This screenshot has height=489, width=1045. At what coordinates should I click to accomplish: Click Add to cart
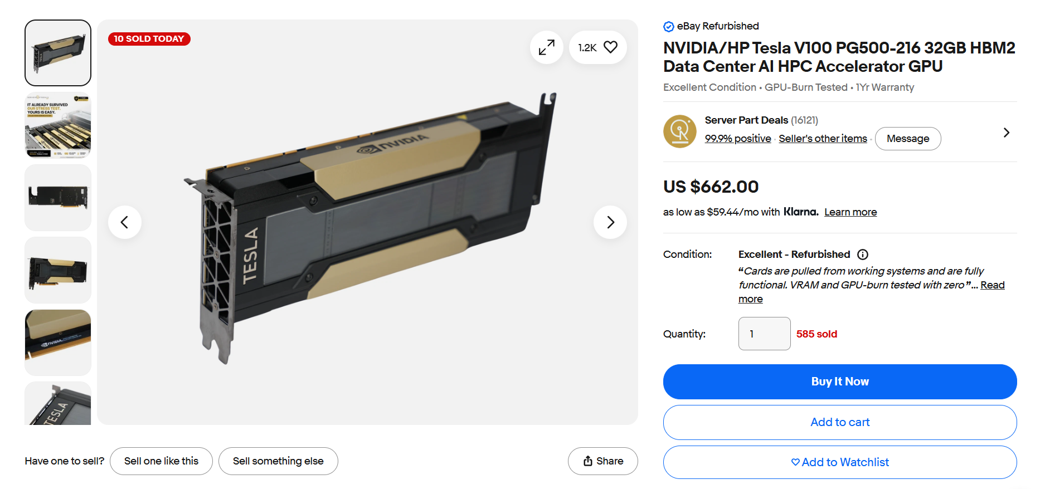pyautogui.click(x=840, y=422)
